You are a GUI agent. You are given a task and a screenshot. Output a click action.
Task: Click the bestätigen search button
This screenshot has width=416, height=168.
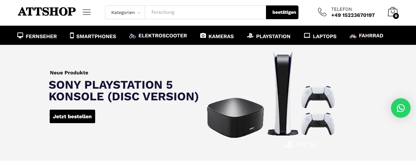(x=282, y=12)
